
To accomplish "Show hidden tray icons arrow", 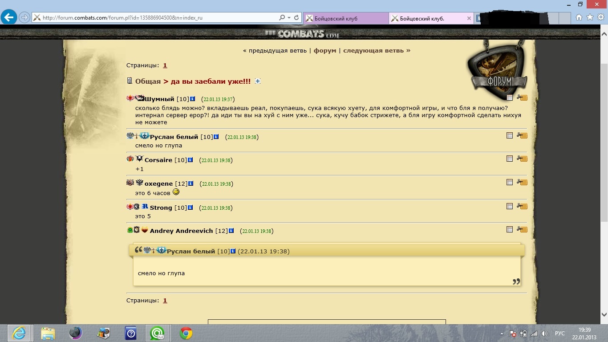I will tap(502, 334).
